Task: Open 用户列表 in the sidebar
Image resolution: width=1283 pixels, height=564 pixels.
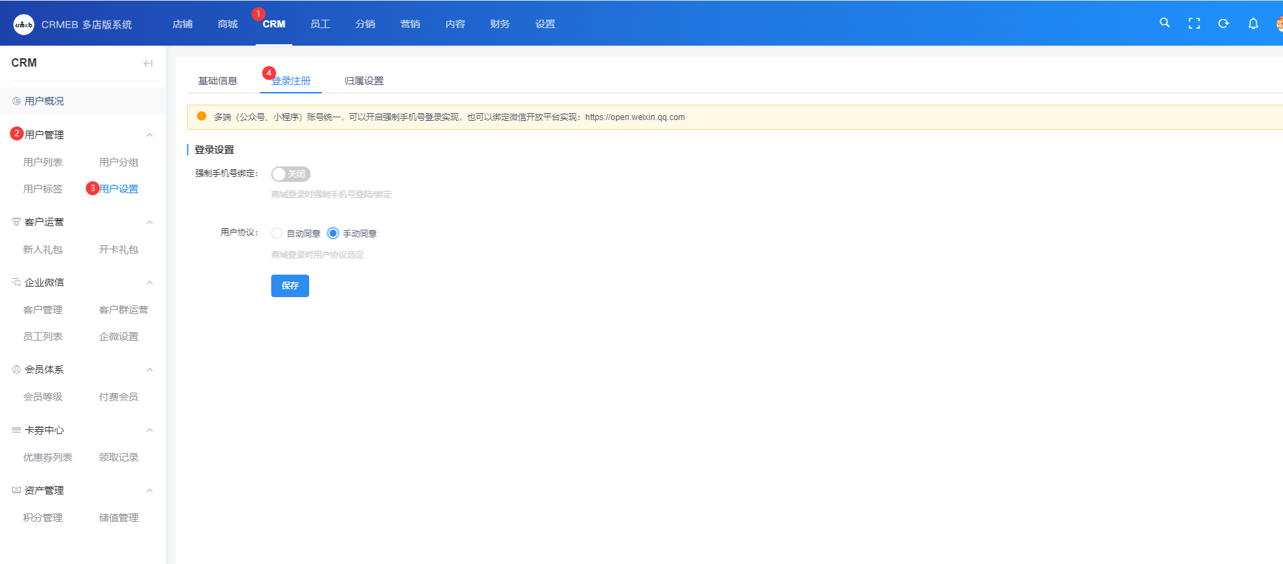Action: [43, 162]
